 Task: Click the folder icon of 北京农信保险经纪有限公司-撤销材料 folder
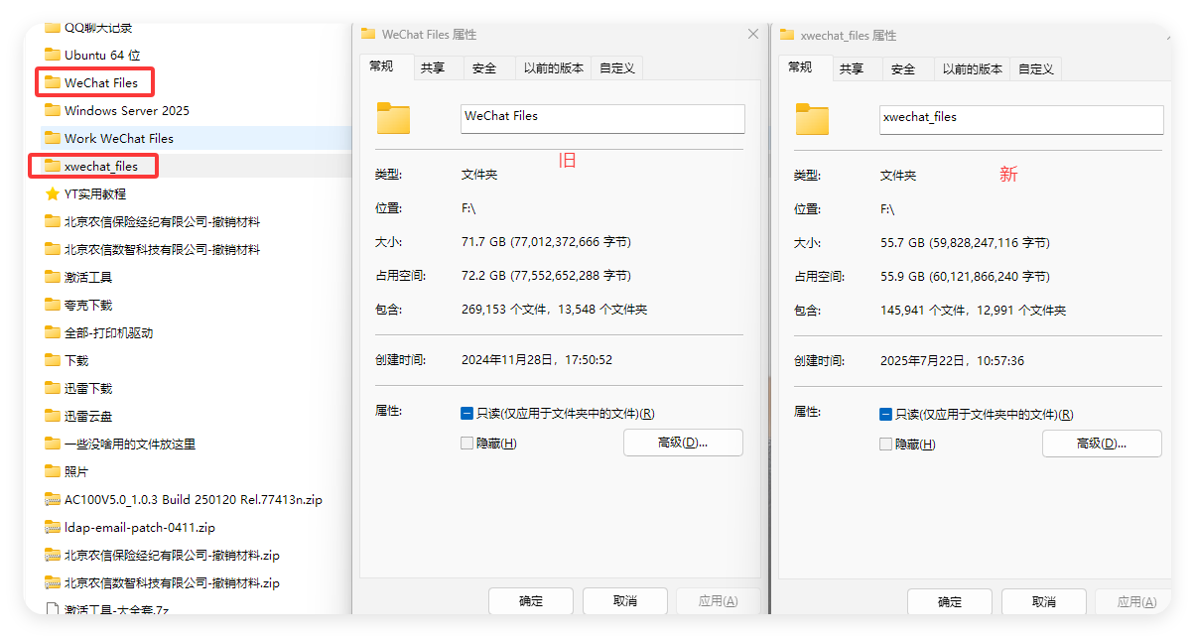point(53,221)
